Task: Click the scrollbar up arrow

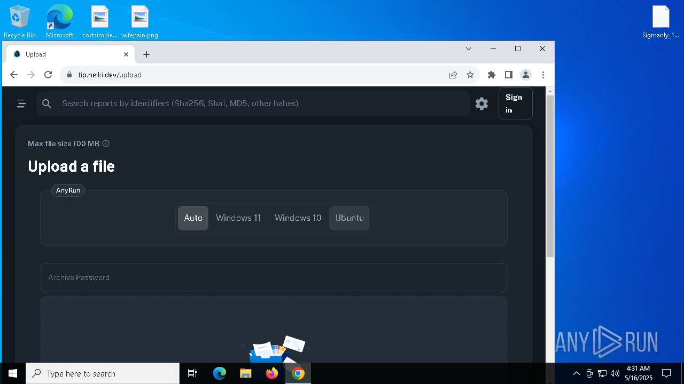Action: [550, 92]
